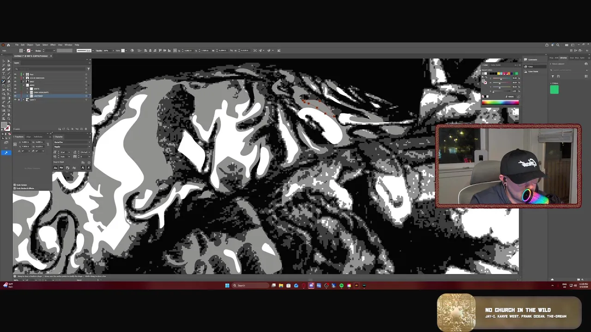
Task: Click the Share icon at top right
Action: click(547, 45)
